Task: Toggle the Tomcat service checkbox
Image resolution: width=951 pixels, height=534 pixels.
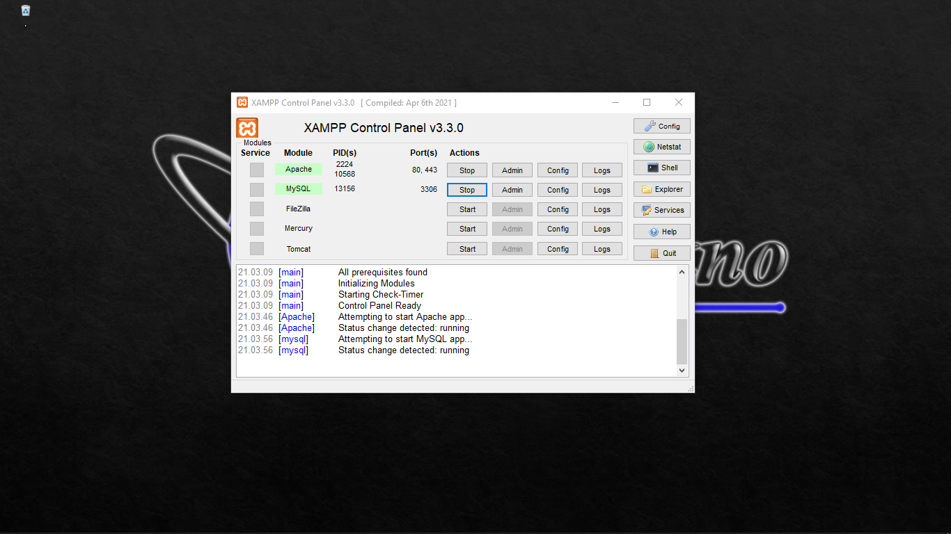Action: point(257,248)
